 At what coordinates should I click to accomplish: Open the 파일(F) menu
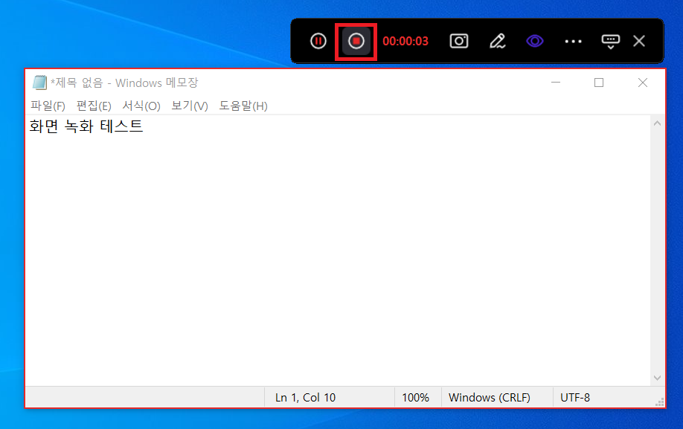tap(48, 106)
